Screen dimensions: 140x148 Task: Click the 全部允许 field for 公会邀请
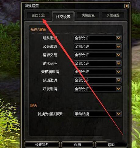[x=97, y=47]
